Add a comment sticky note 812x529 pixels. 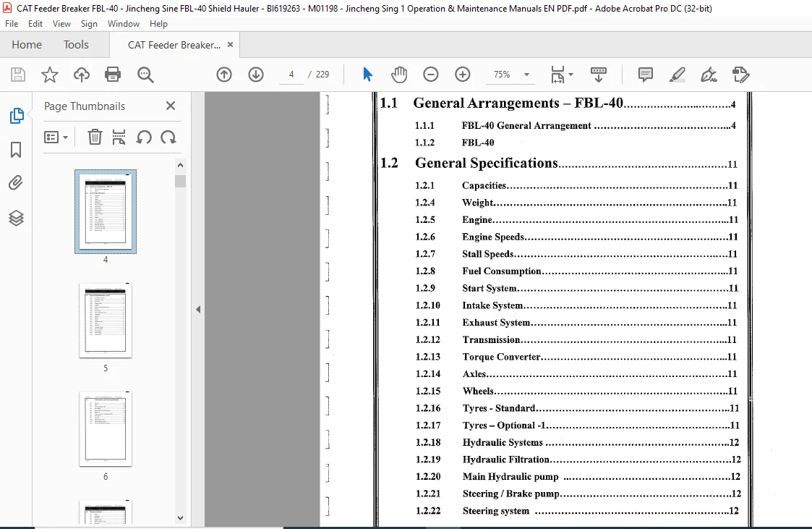645,75
